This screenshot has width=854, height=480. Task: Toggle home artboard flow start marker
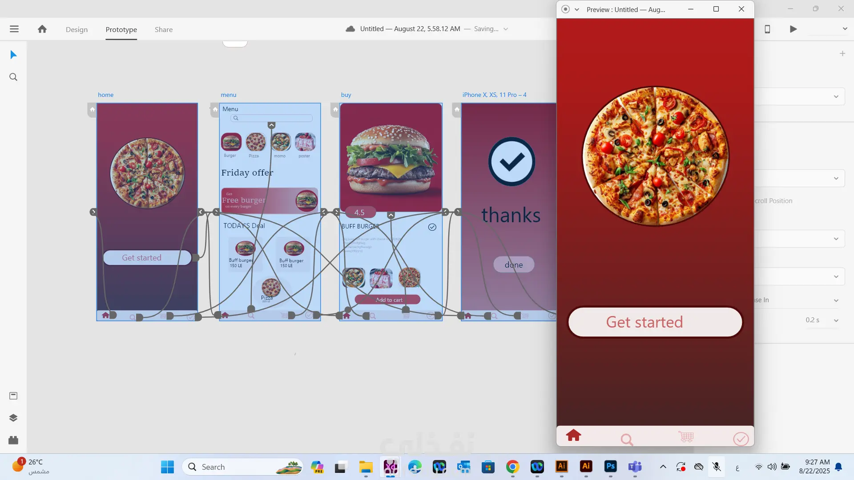point(92,109)
